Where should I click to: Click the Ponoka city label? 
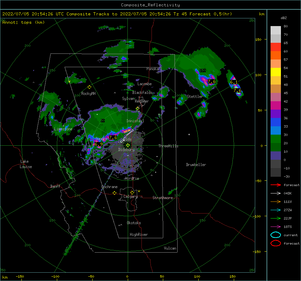point(153,69)
